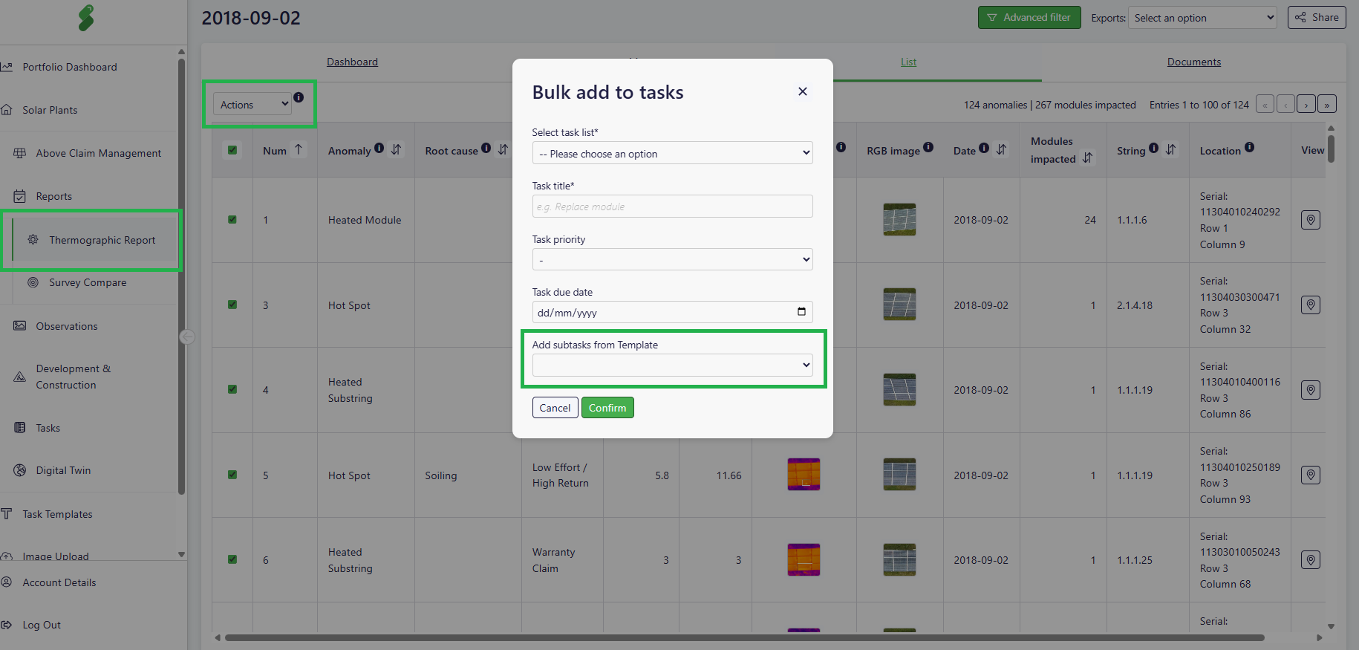Click the sort icon next to String

coord(1171,150)
